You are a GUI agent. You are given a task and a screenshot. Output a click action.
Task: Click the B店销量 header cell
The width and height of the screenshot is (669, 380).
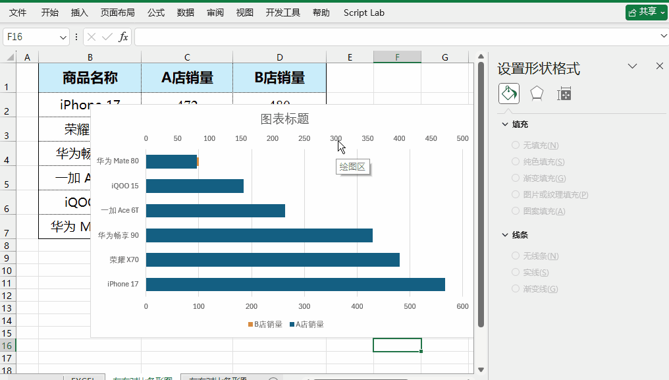coord(279,78)
